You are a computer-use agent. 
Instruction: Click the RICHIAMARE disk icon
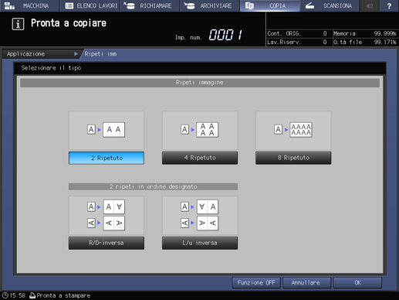(130, 5)
